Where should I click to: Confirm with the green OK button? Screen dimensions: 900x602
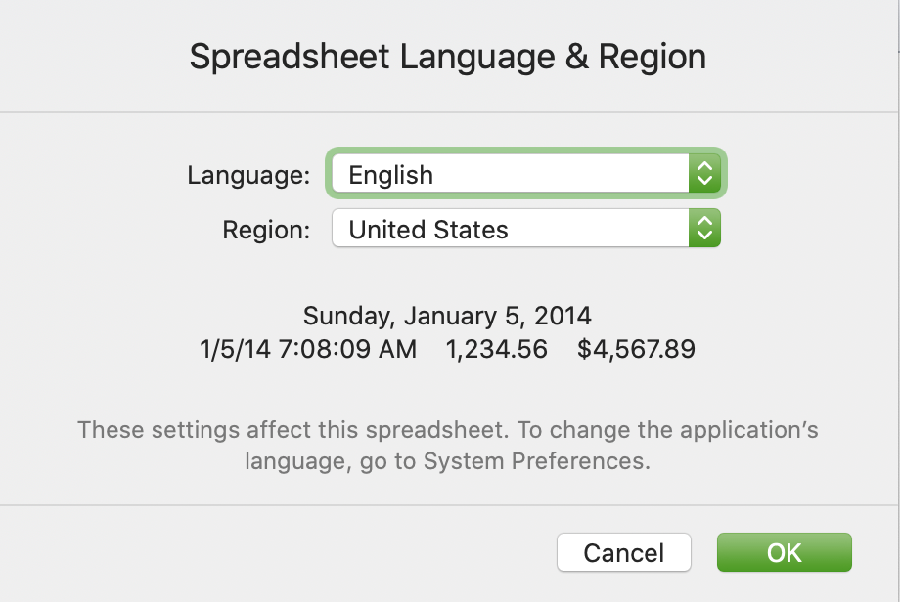coord(784,552)
